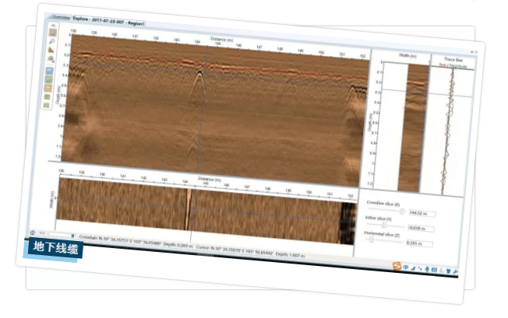Click the Crossline slice (X) slider handle
Screen dimensions: 508x318
pyautogui.click(x=401, y=211)
